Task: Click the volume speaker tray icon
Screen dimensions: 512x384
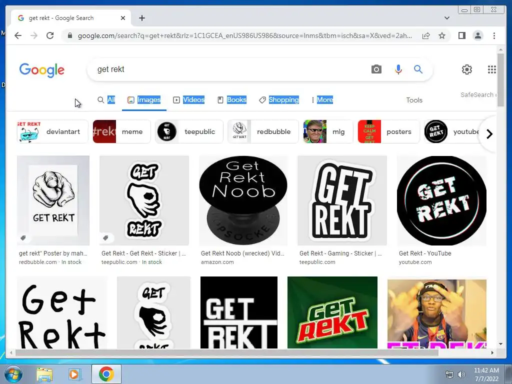Action: click(x=461, y=374)
